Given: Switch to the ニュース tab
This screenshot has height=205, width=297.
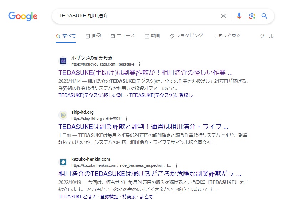Looking at the screenshot, I should [123, 36].
